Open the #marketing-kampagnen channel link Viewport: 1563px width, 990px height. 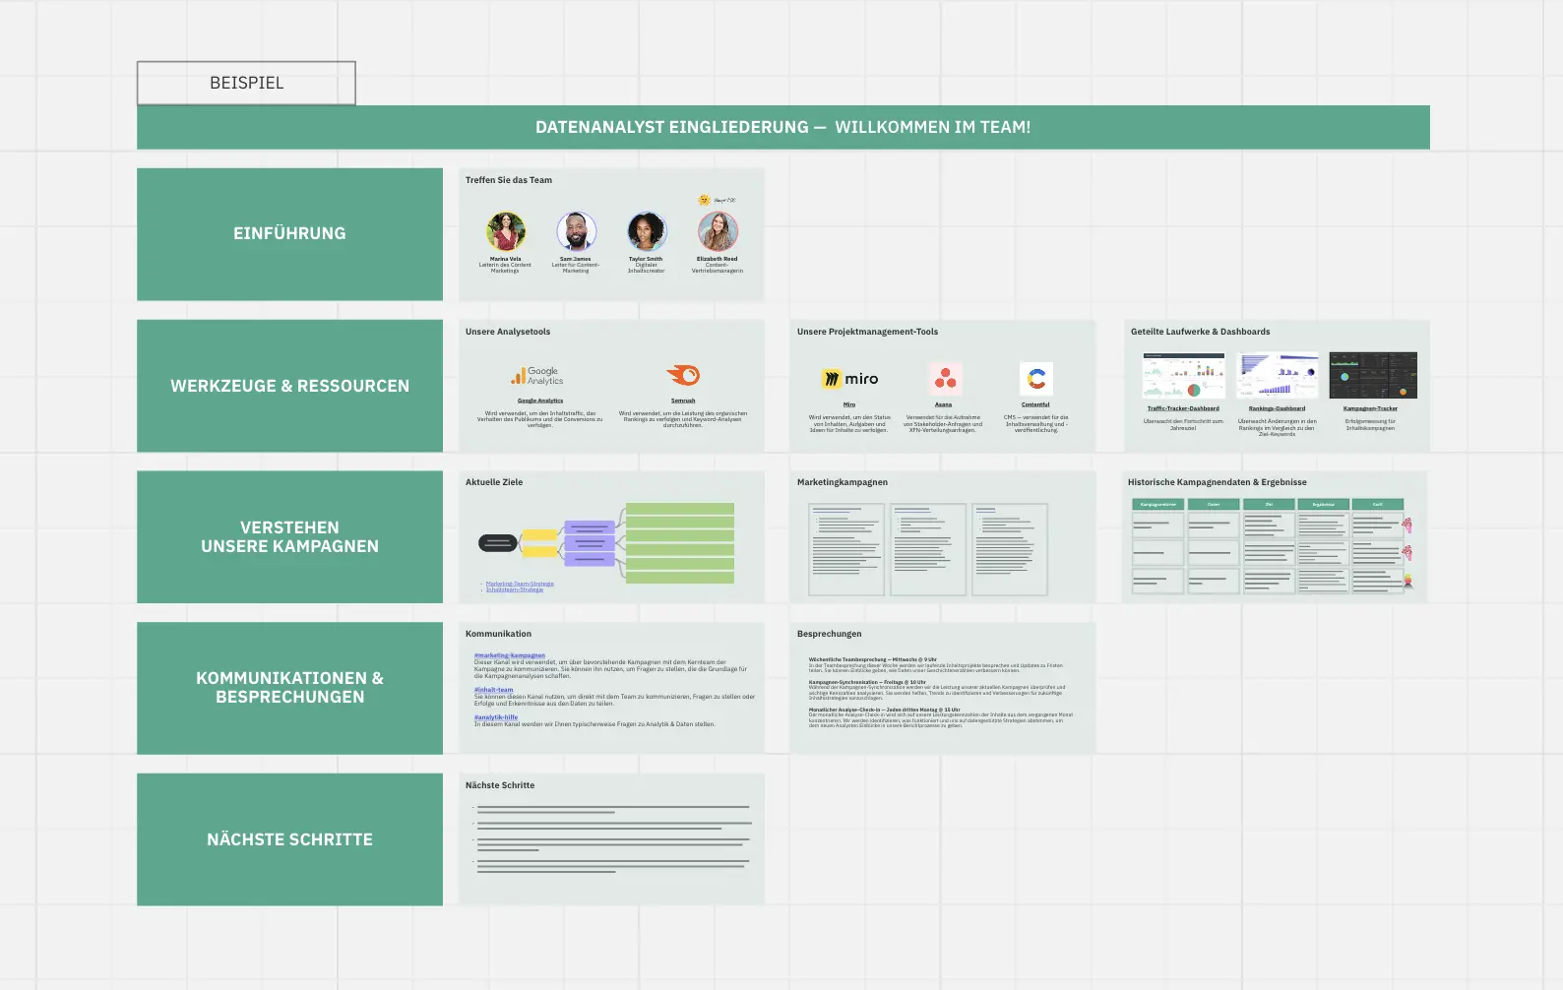(509, 655)
